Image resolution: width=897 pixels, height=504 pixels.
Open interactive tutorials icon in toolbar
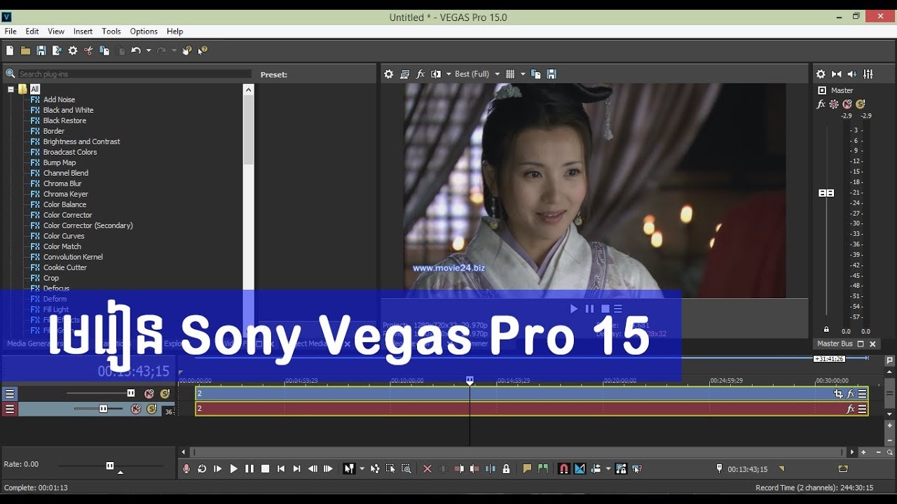187,50
